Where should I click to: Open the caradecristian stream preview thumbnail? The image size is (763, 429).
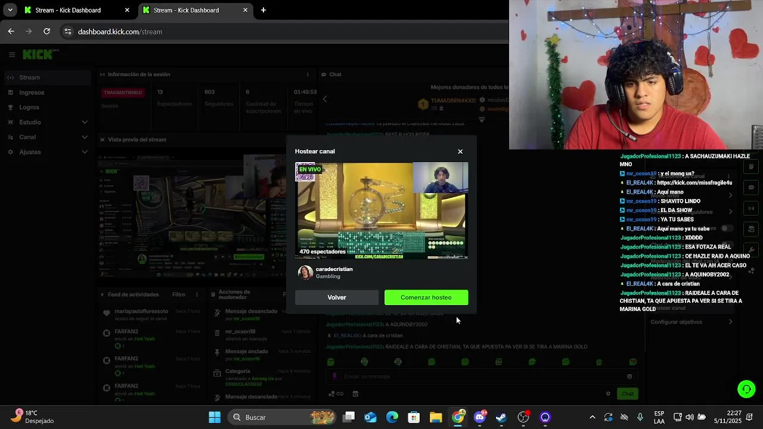(x=381, y=210)
